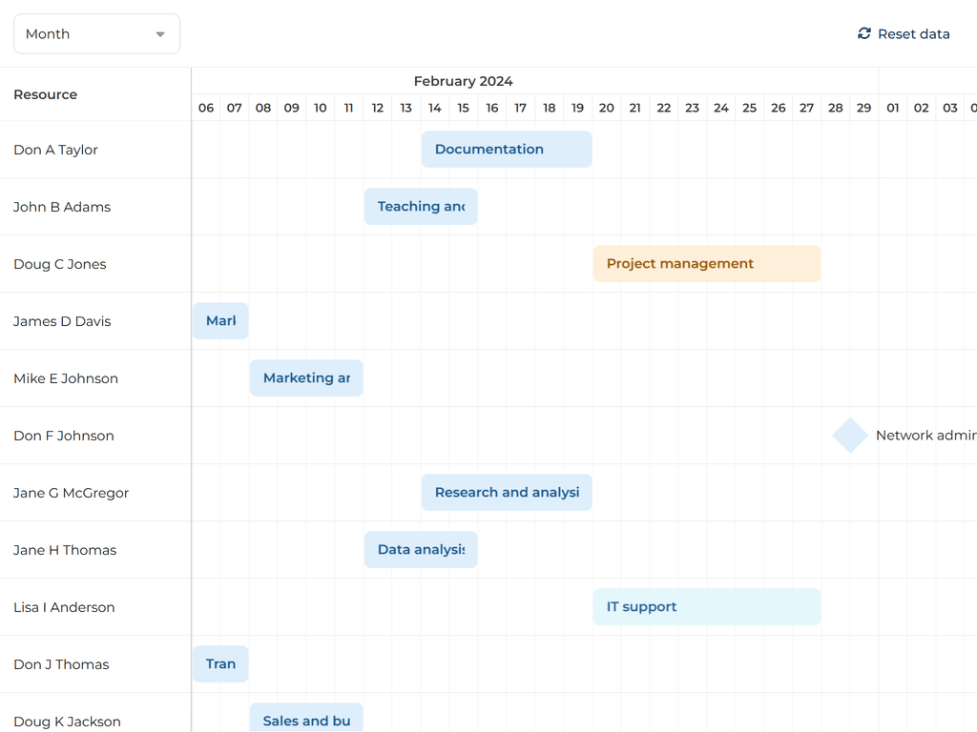Click the Network admin milestone label
Viewport: 977px width, 732px height.
point(925,436)
